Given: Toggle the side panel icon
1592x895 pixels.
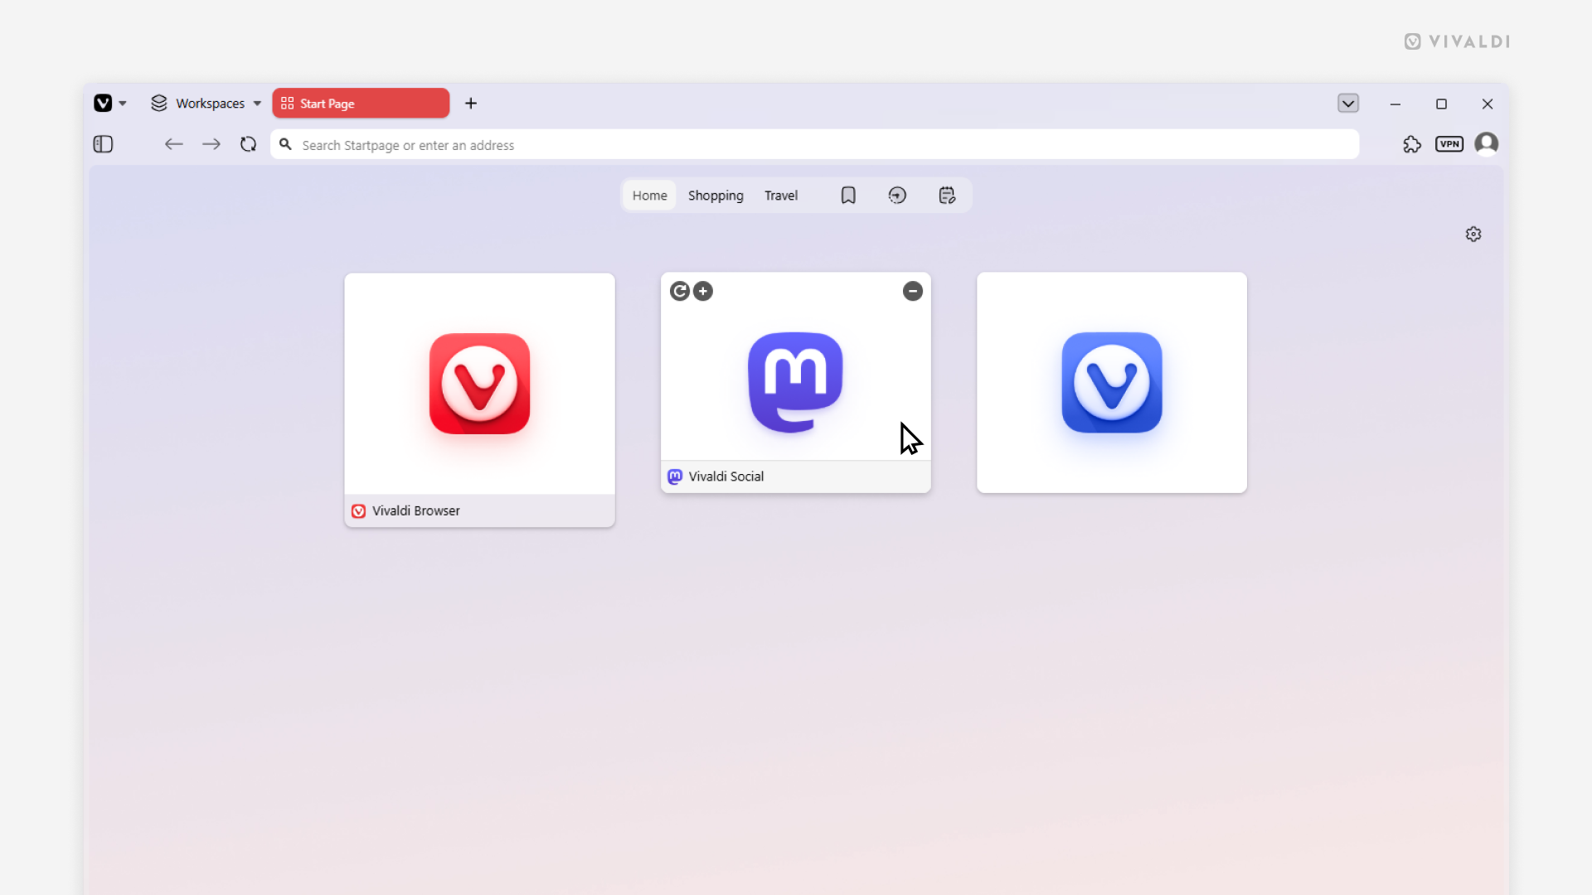Looking at the screenshot, I should point(103,144).
